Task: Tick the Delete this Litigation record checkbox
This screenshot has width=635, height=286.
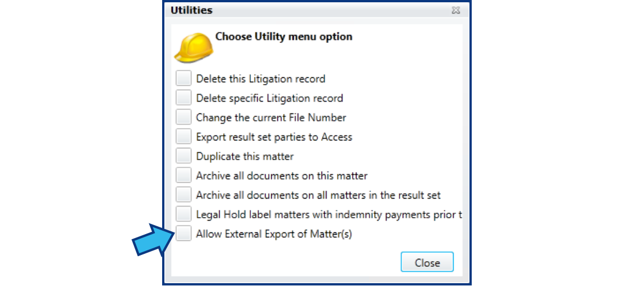Action: (184, 78)
